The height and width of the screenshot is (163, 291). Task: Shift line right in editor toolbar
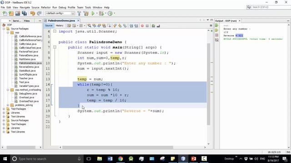pyautogui.click(x=136, y=26)
